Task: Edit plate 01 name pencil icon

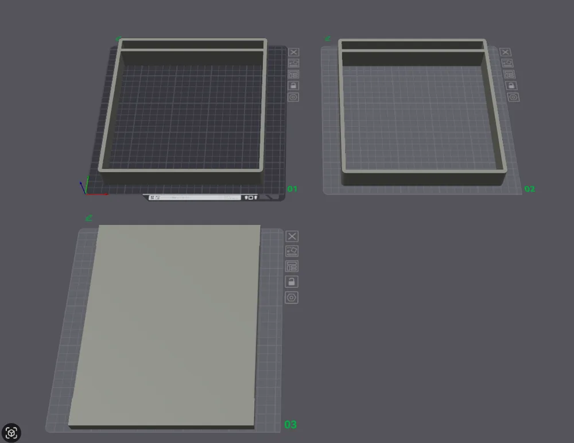Action: [x=118, y=38]
